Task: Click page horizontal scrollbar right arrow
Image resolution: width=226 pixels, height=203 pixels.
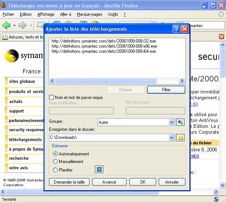Action: [216, 192]
